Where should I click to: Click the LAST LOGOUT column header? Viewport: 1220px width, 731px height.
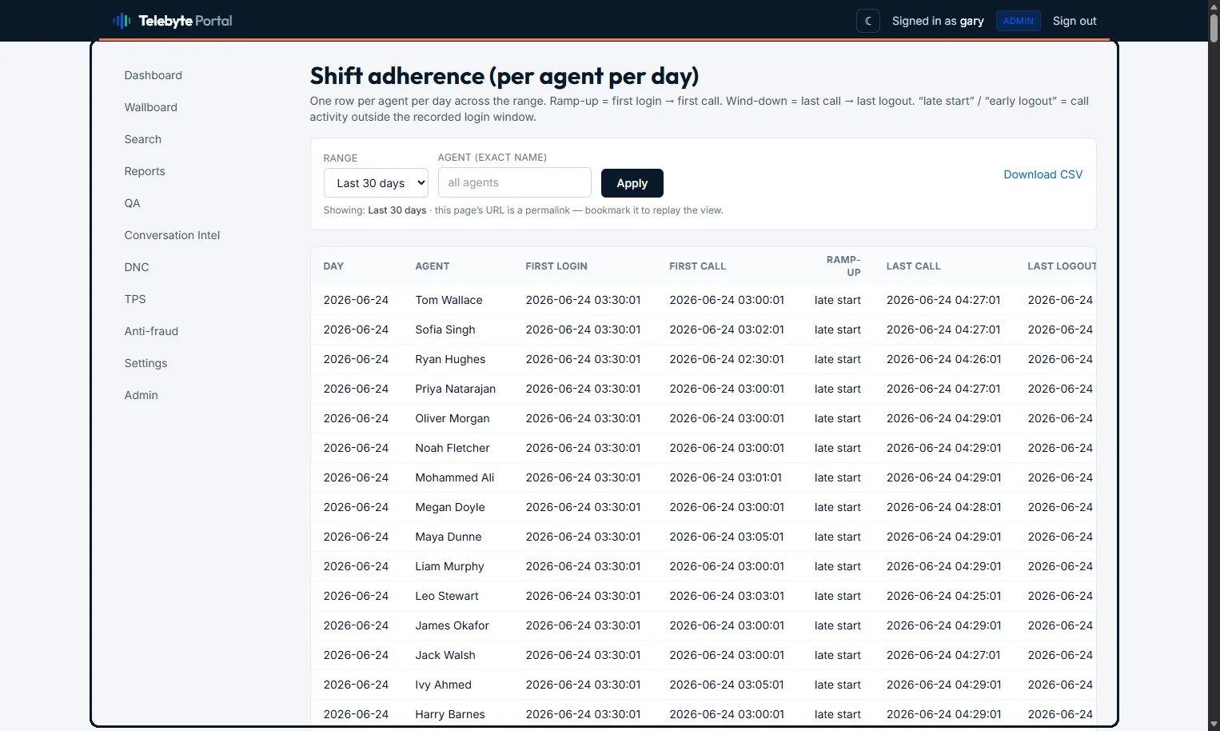[1062, 266]
